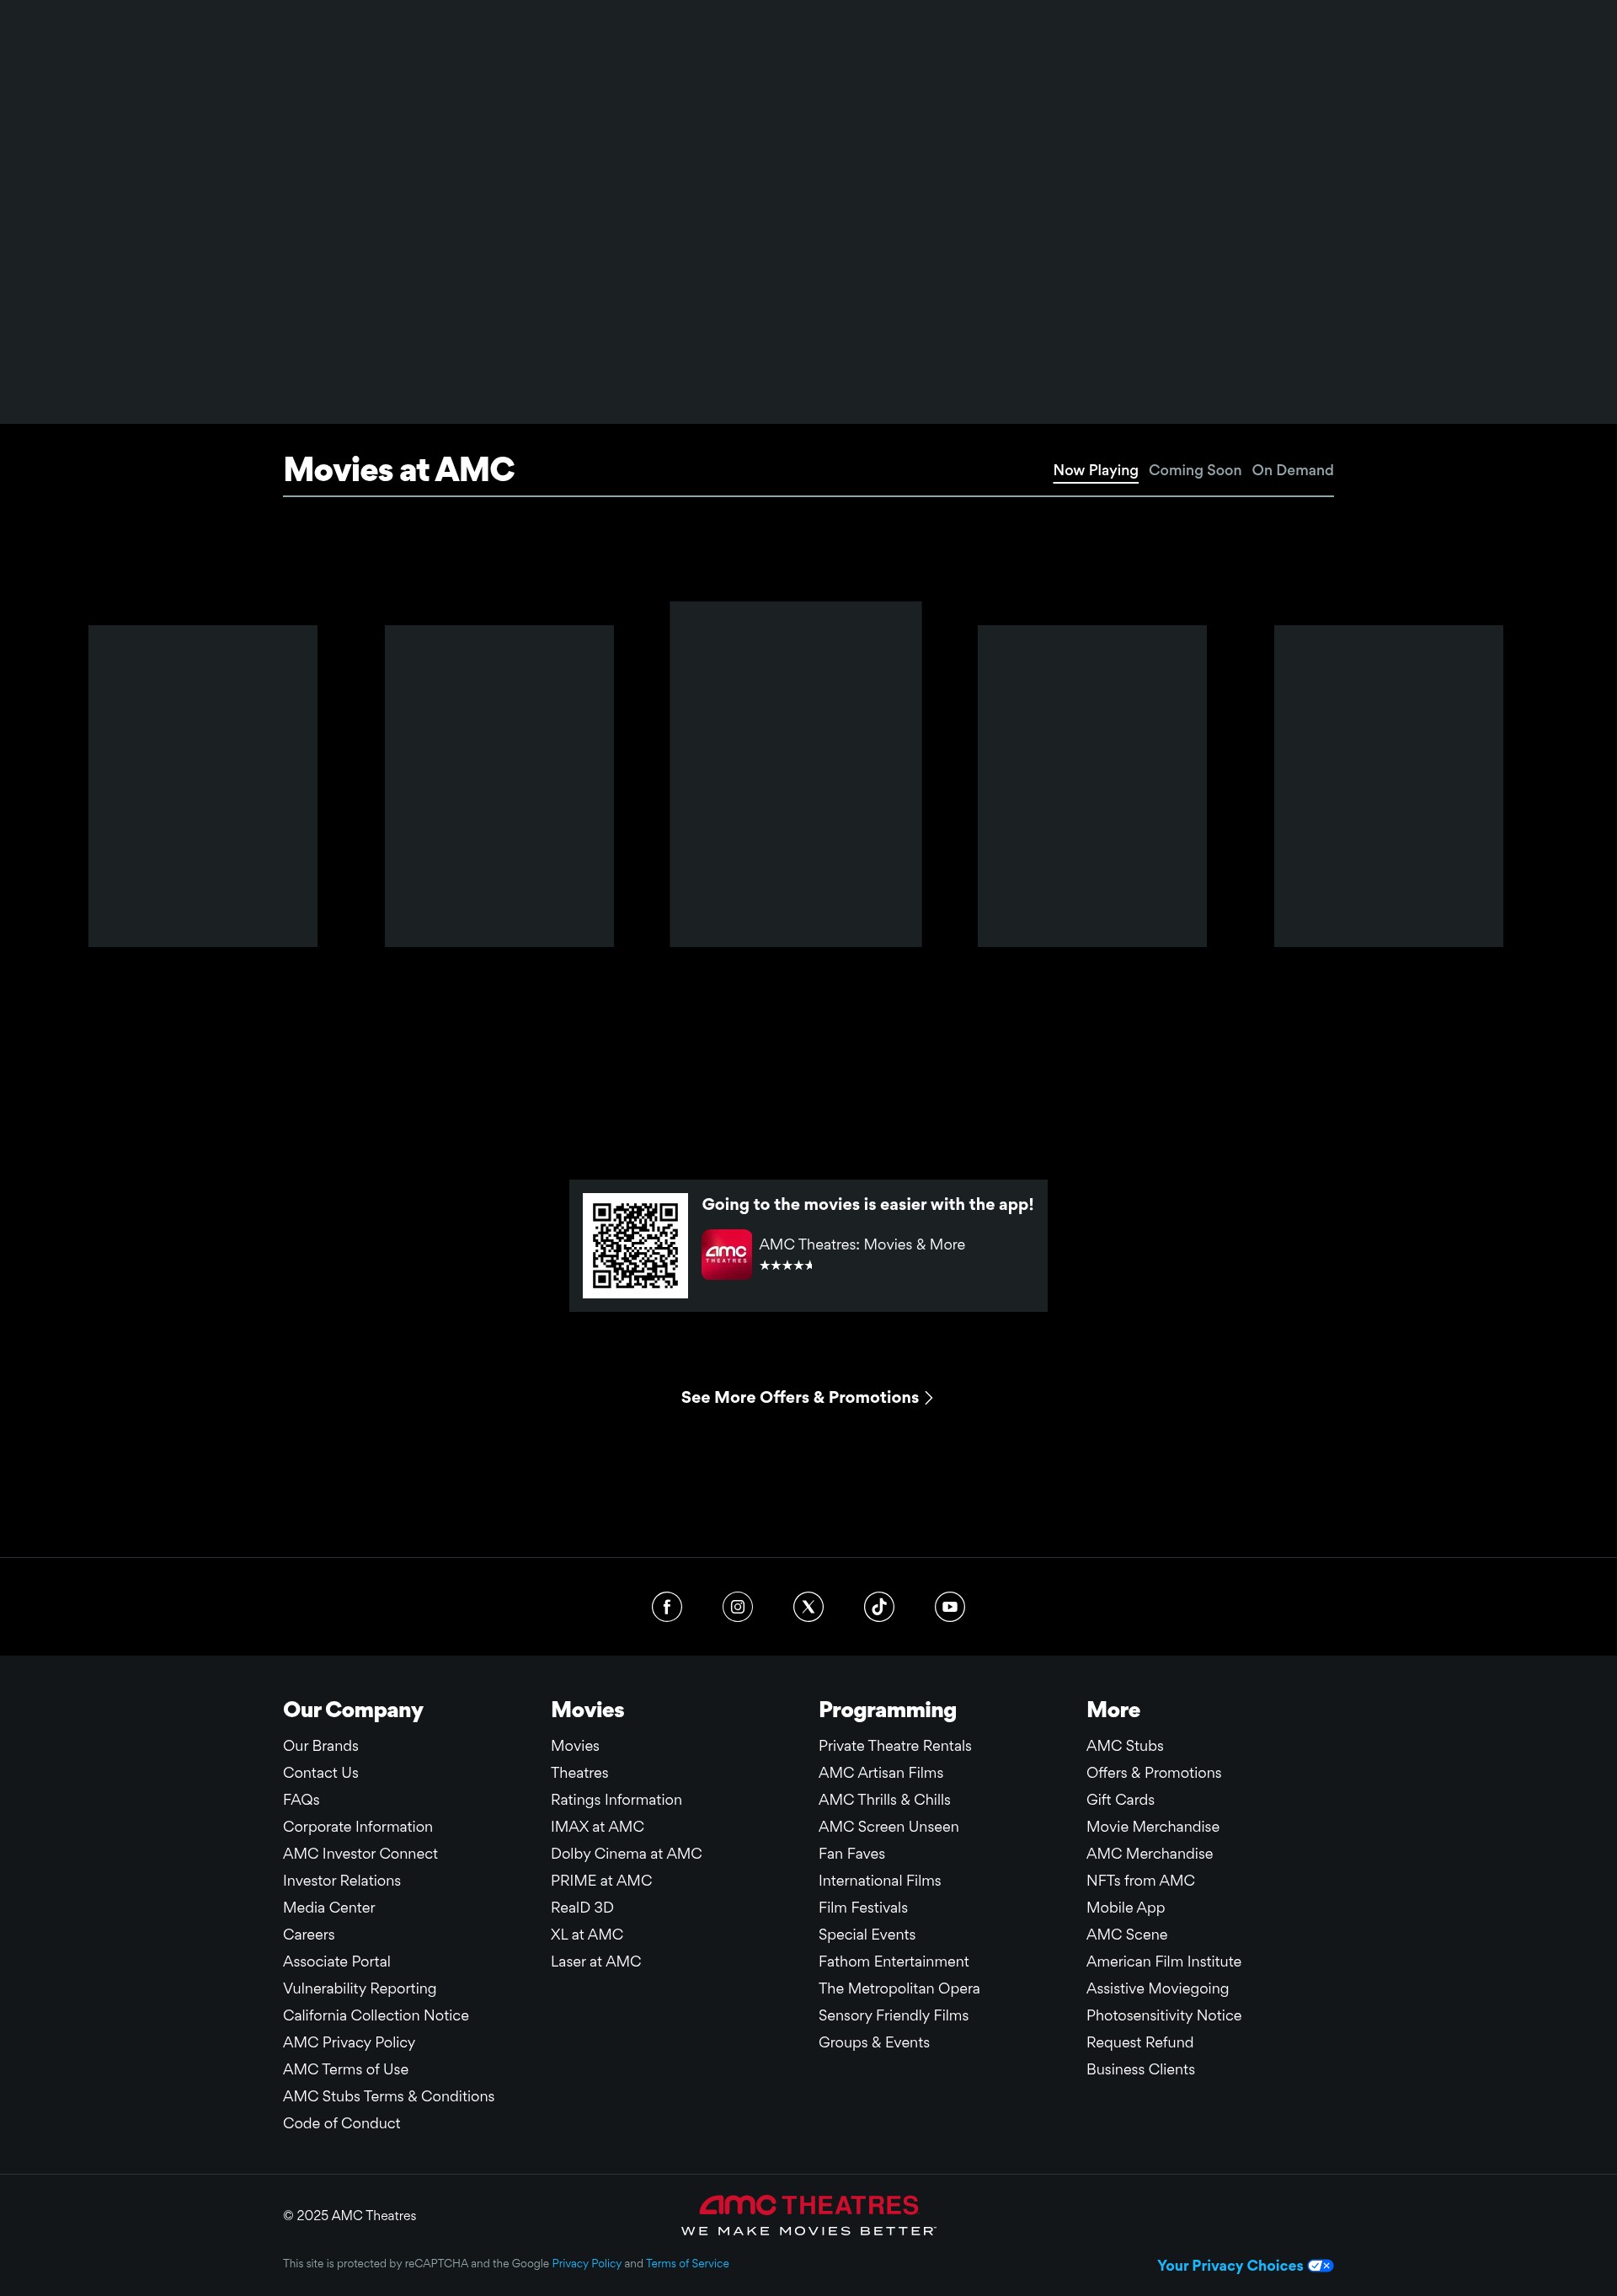Open California Collection Notice link
1617x2296 pixels.
[x=376, y=2015]
